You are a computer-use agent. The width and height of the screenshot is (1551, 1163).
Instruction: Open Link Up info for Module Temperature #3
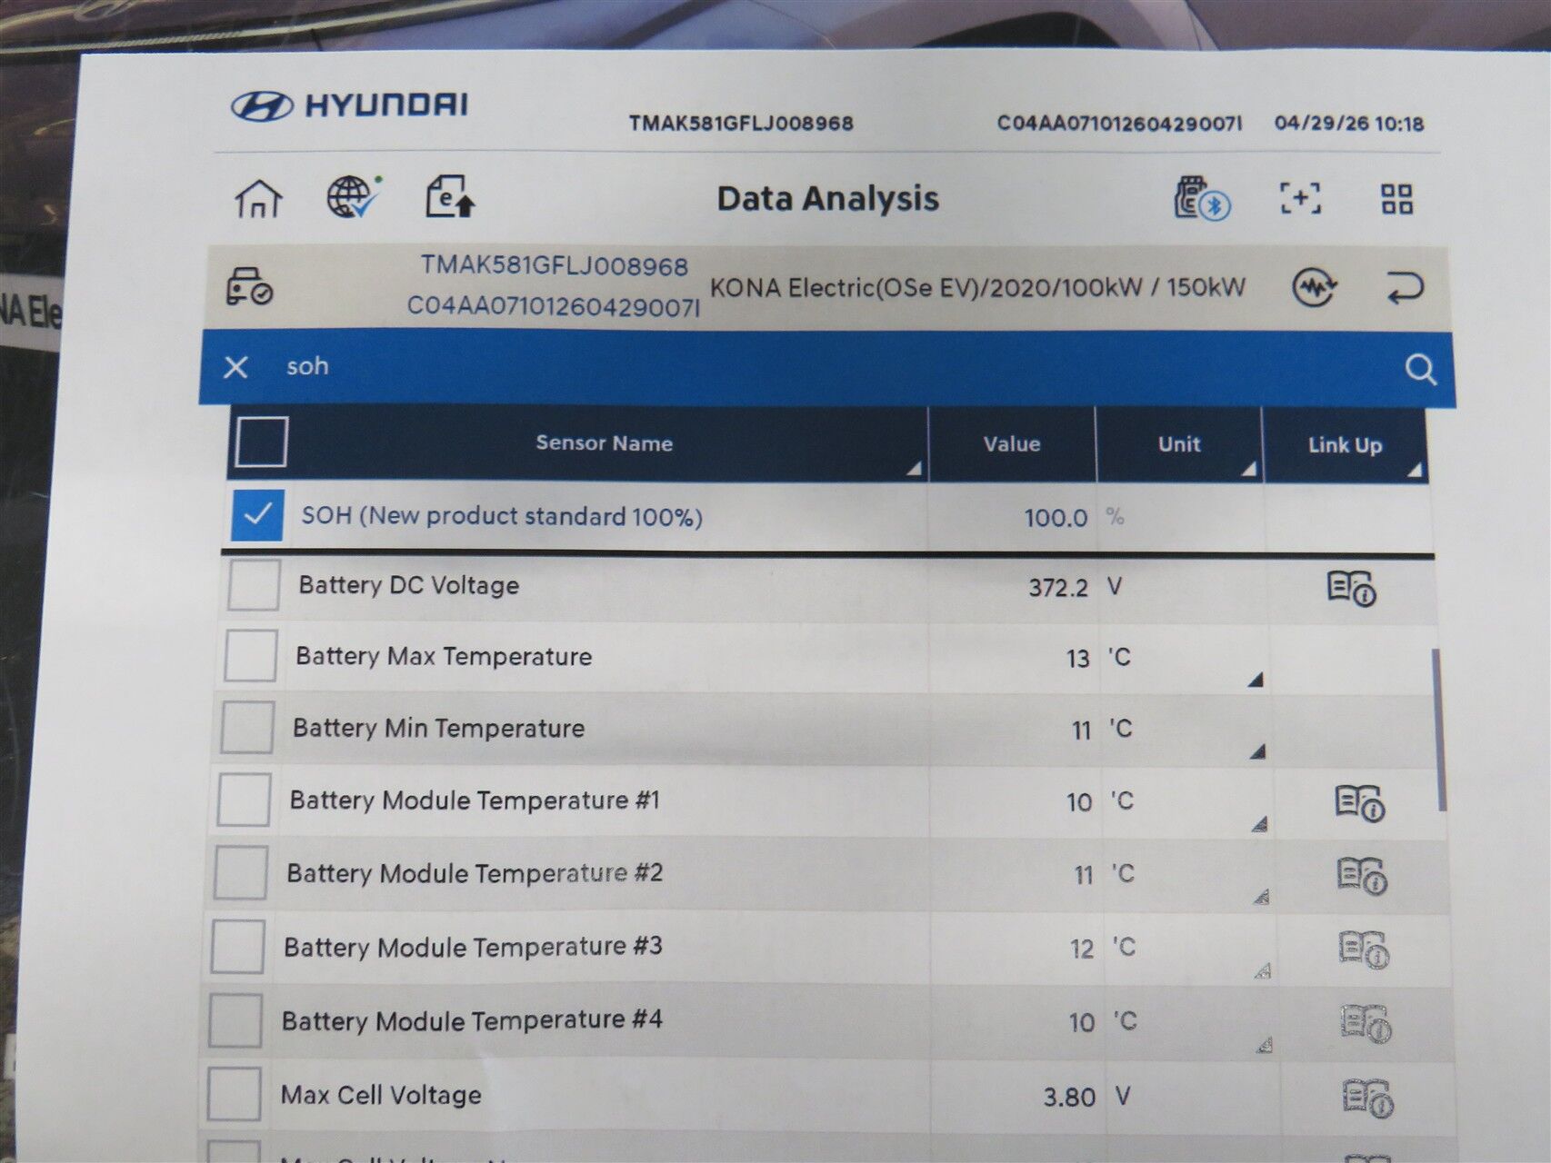click(1364, 950)
